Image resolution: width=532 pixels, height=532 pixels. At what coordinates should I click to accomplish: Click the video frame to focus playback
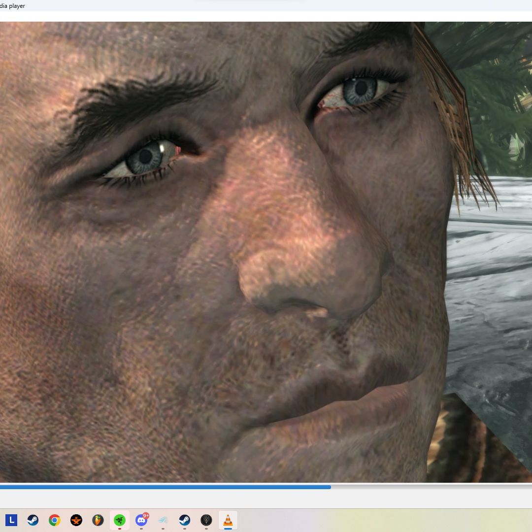click(266, 252)
